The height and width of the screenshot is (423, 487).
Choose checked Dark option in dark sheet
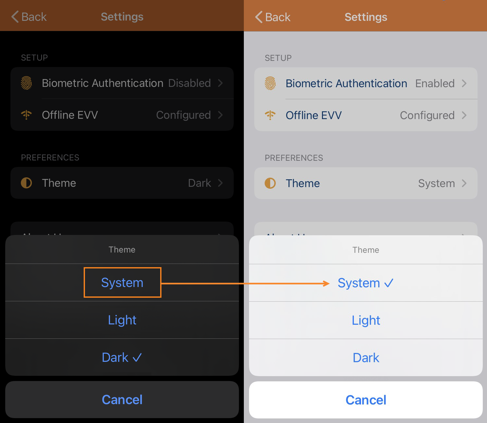122,357
